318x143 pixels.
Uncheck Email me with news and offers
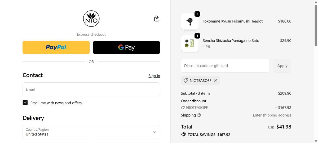click(x=25, y=103)
